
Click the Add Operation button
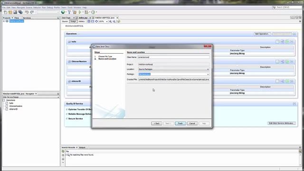262,34
